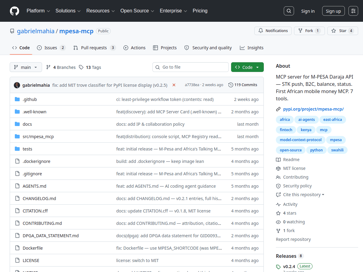Click the Go to file search field
This screenshot has height=272, width=363.
coord(191,67)
